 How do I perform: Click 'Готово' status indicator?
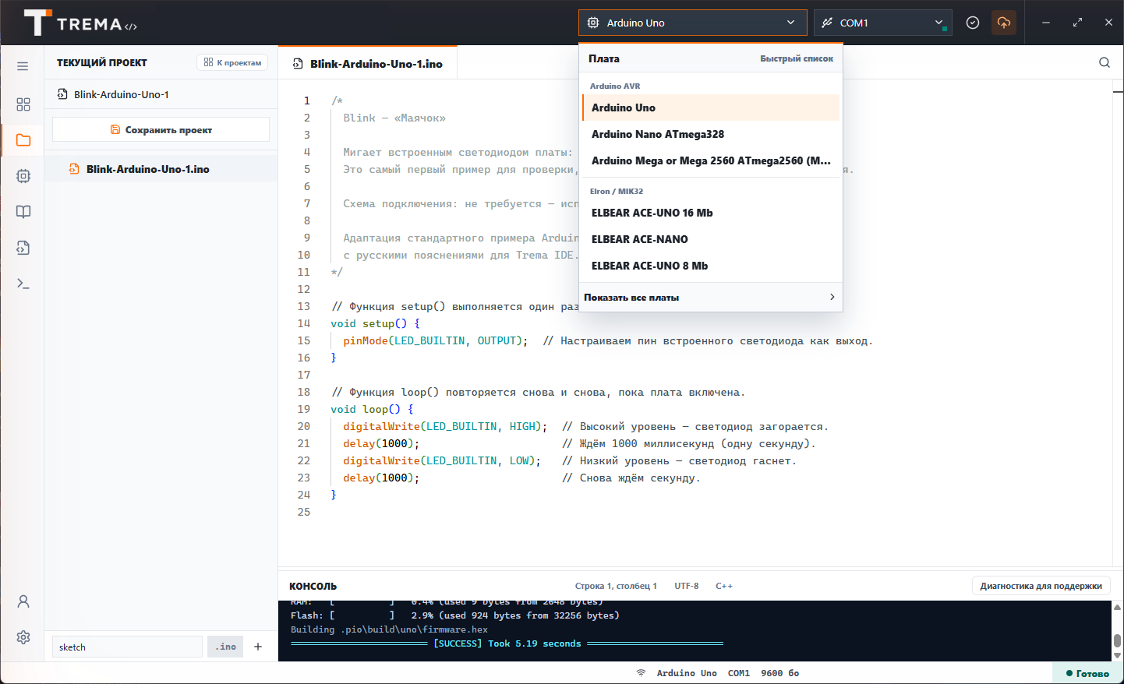point(1087,673)
